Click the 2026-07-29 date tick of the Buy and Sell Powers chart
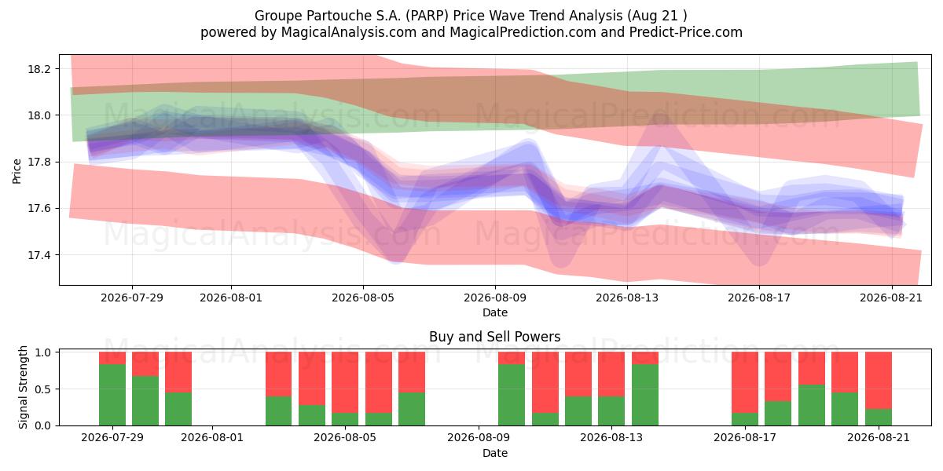This screenshot has height=471, width=943. click(112, 438)
